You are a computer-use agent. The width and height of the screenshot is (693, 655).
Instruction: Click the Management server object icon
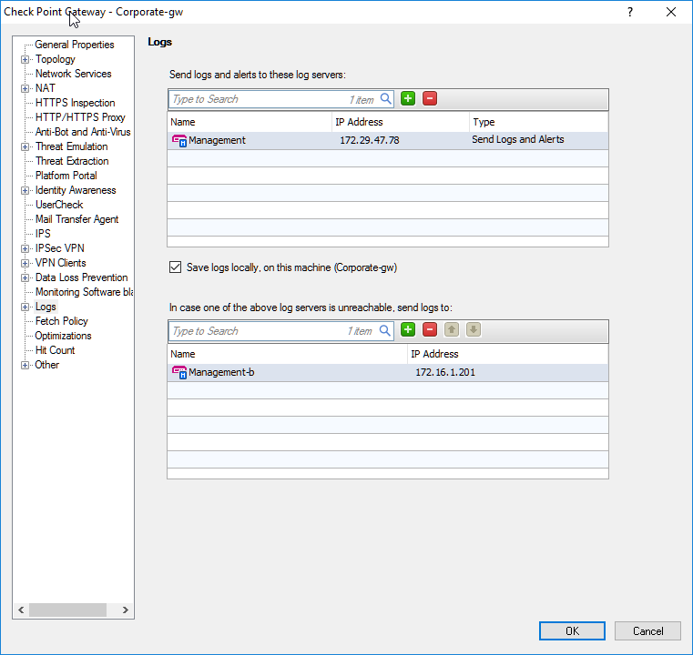pos(179,140)
